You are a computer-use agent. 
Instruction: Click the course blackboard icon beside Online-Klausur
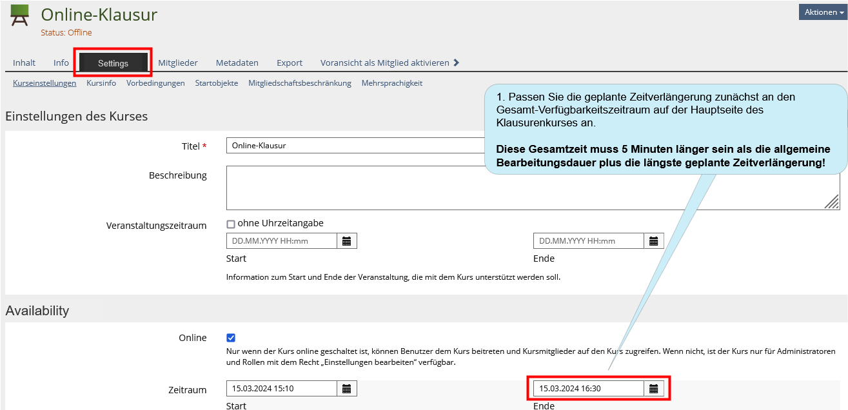point(19,15)
